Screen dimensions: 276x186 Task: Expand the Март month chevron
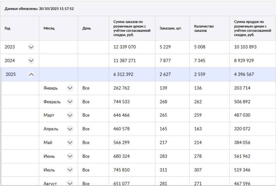70,116
